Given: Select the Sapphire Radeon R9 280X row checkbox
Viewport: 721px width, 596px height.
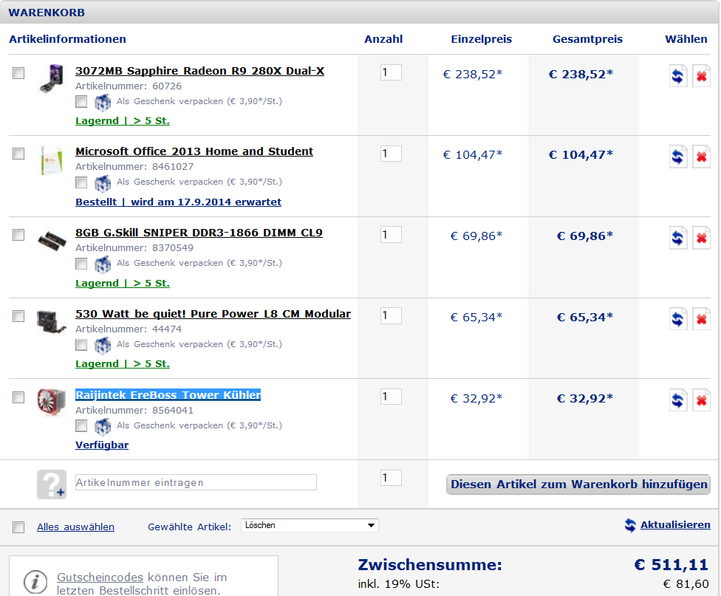Looking at the screenshot, I should tap(18, 73).
